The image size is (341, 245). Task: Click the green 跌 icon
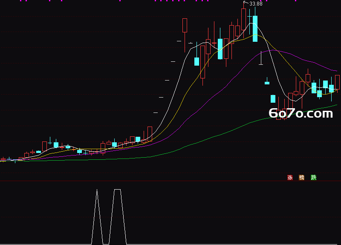point(313,178)
